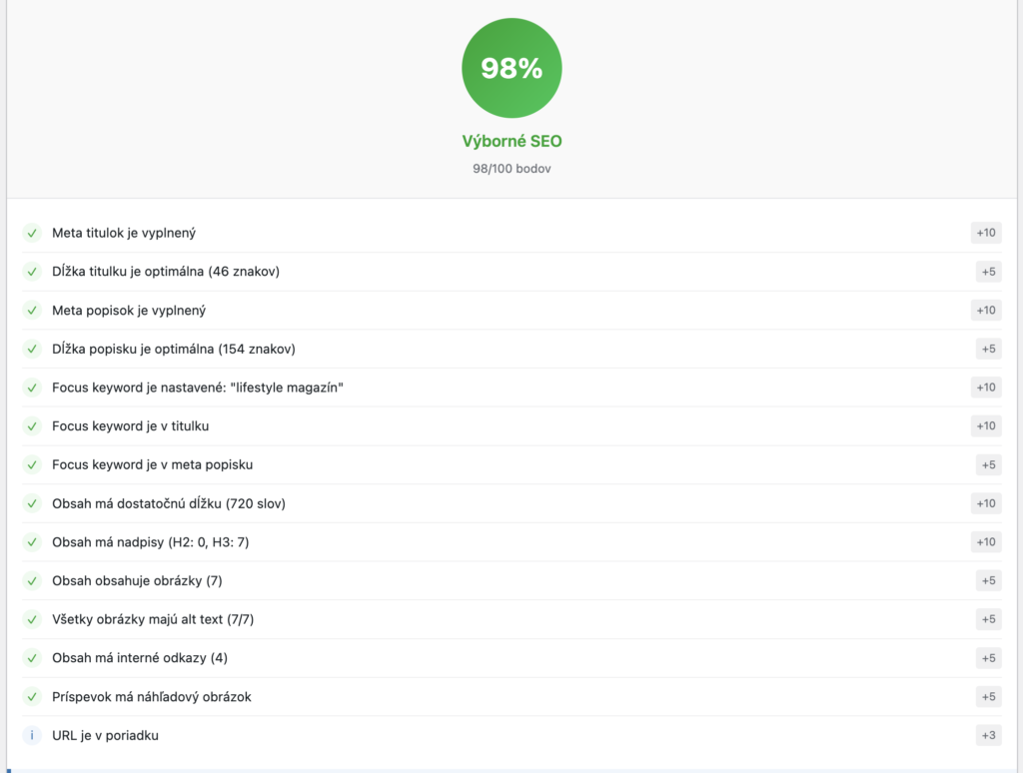Click the blue info icon beside 'URL je v poriadku'
The height and width of the screenshot is (773, 1023).
coord(32,735)
